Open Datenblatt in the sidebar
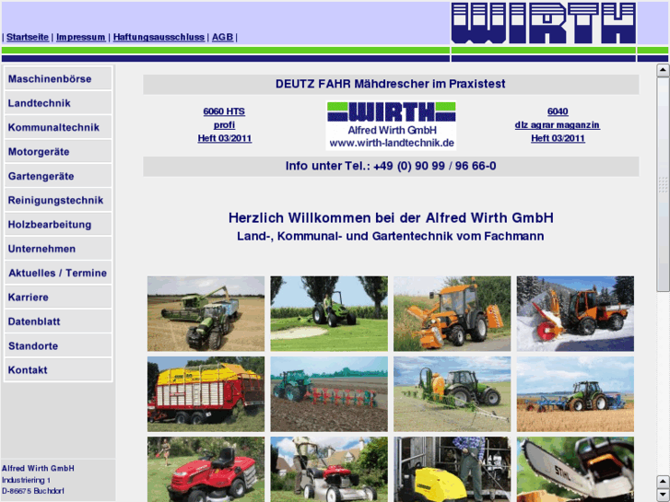This screenshot has width=670, height=502. pyautogui.click(x=58, y=321)
